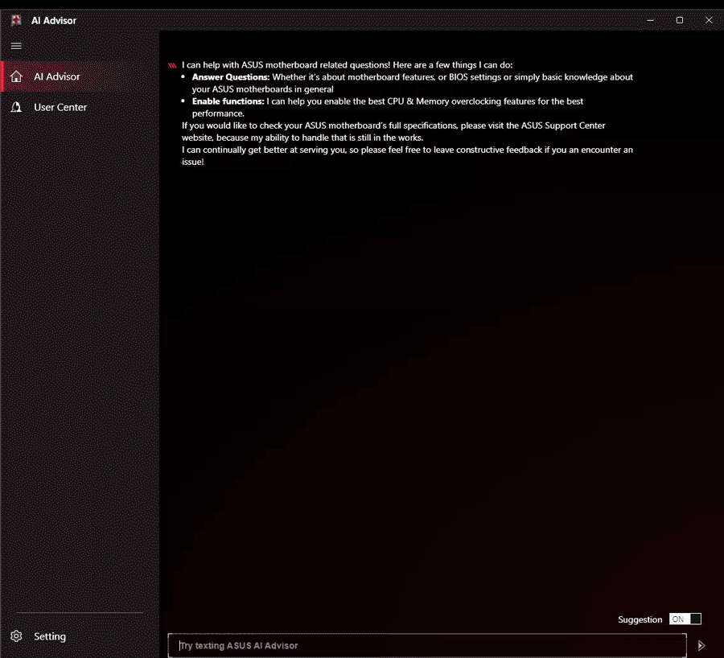Collapse the sidebar using the hamburger menu

[16, 46]
